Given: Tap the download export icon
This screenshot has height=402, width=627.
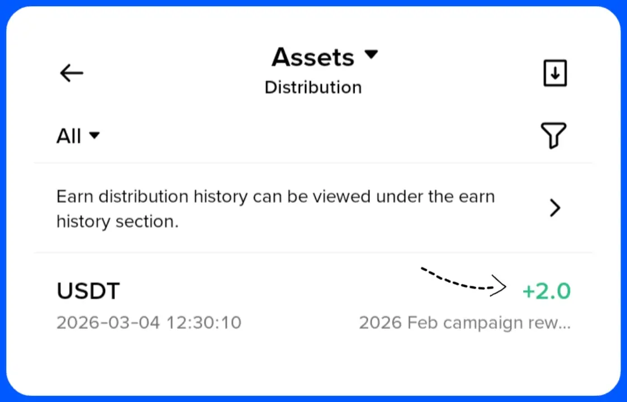Looking at the screenshot, I should click(x=555, y=73).
